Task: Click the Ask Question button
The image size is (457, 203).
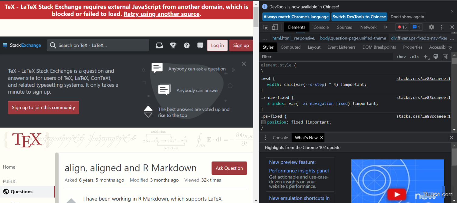Action: (229, 168)
